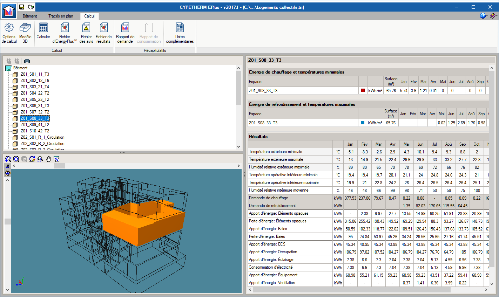Viewport: 499px width, 297px height.
Task: Select space Z01_S02_12_T6 in the tree
Action: (35, 81)
